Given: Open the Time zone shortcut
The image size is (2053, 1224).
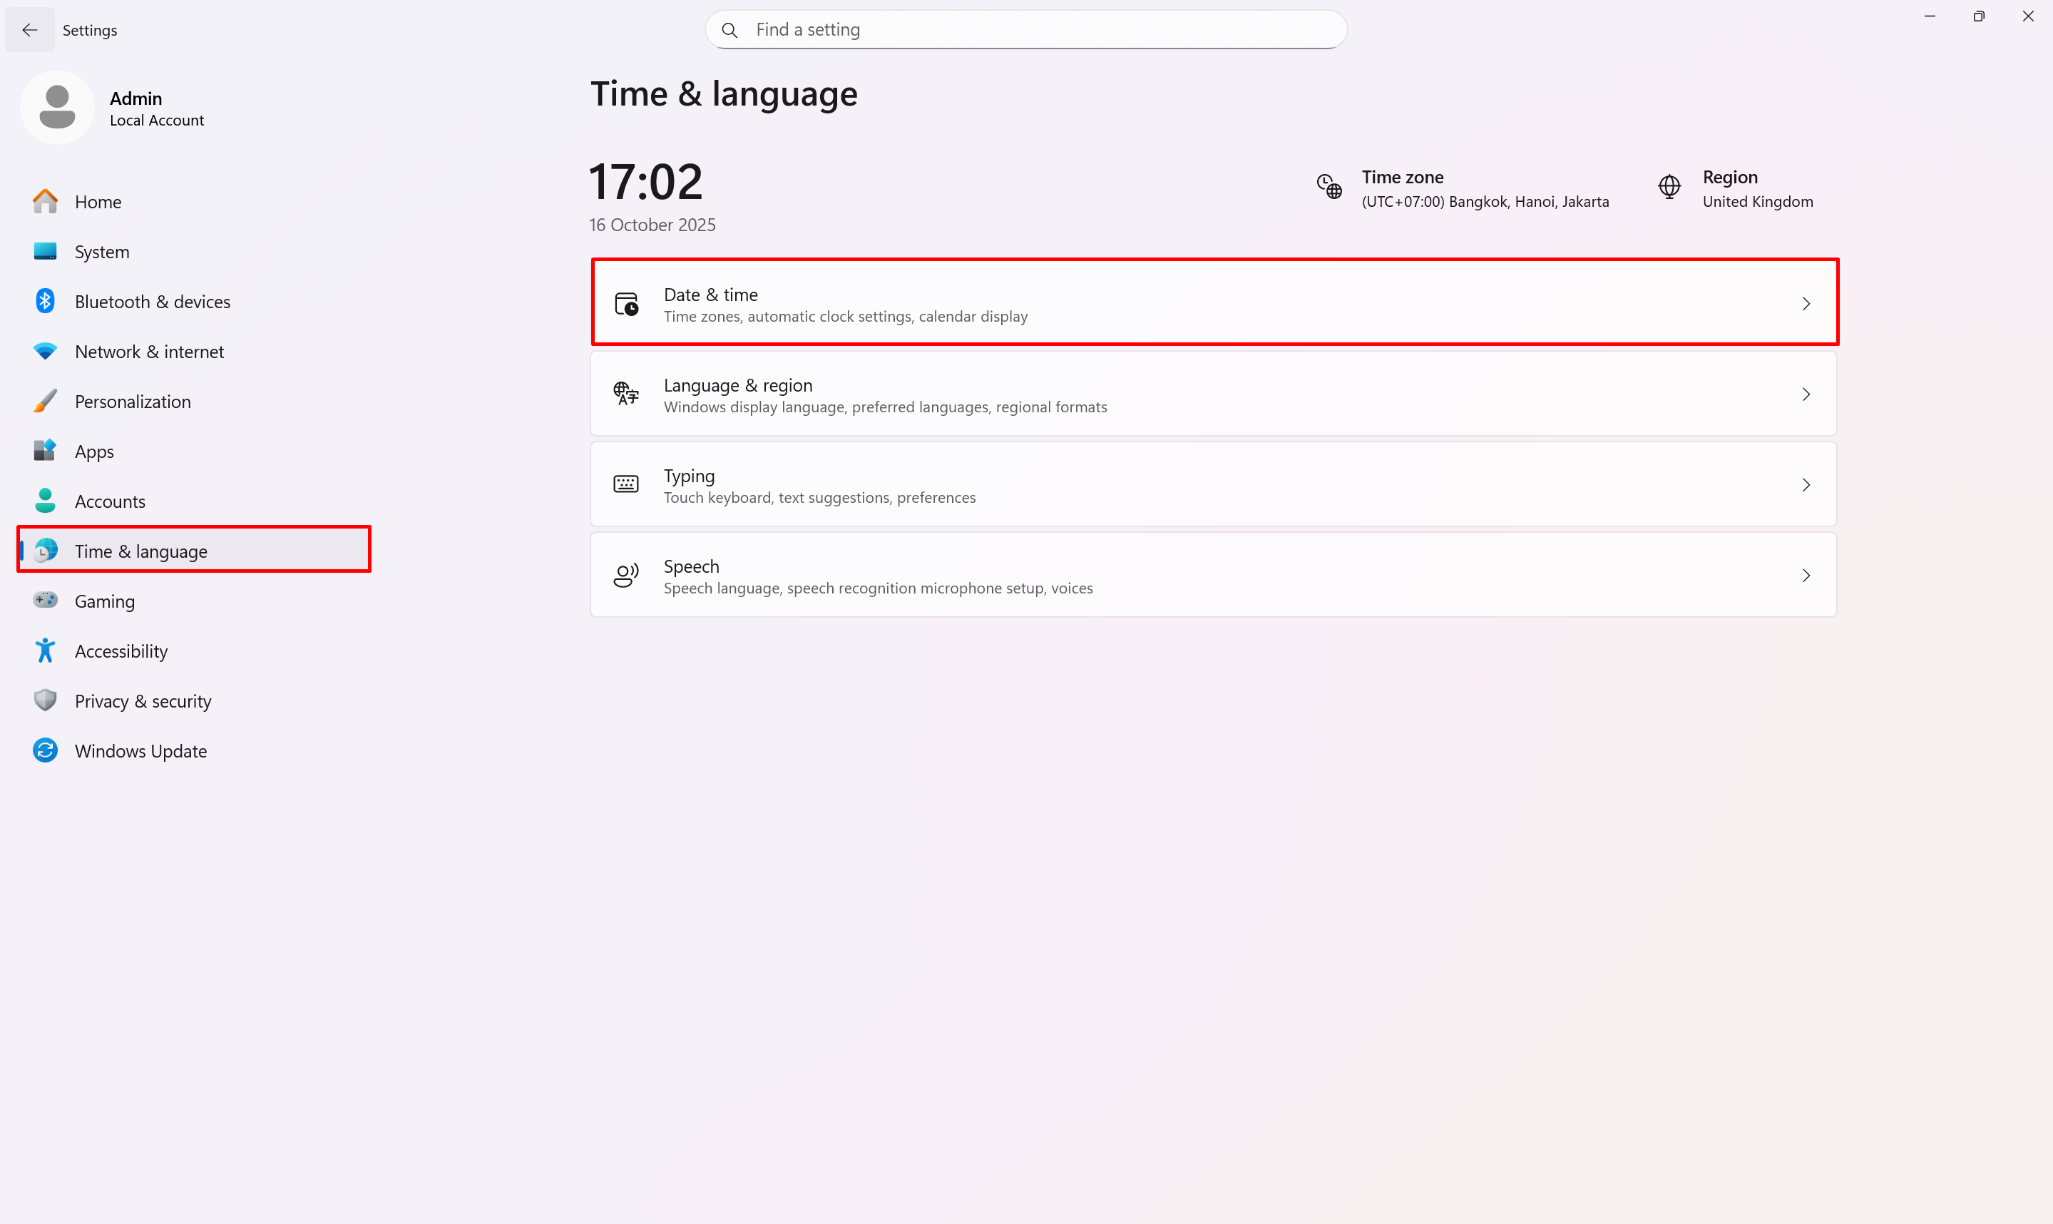Looking at the screenshot, I should click(1461, 189).
